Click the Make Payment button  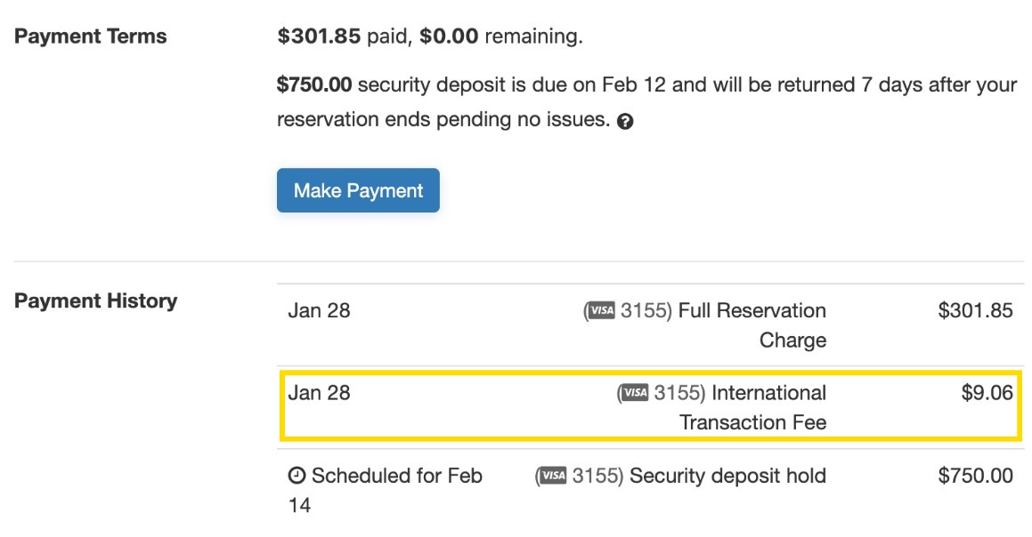coord(357,189)
